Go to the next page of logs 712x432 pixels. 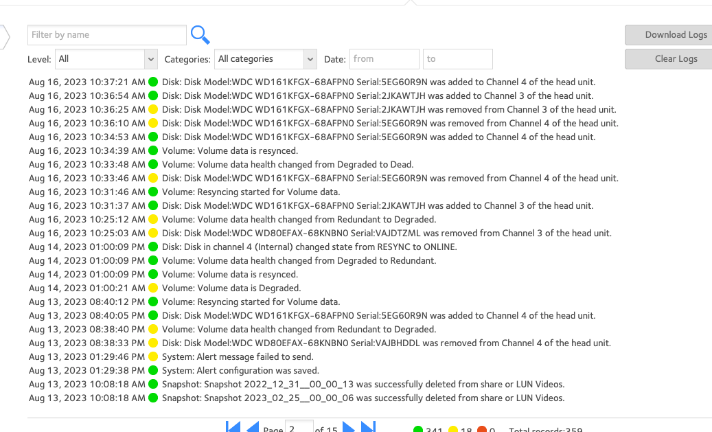tap(348, 427)
